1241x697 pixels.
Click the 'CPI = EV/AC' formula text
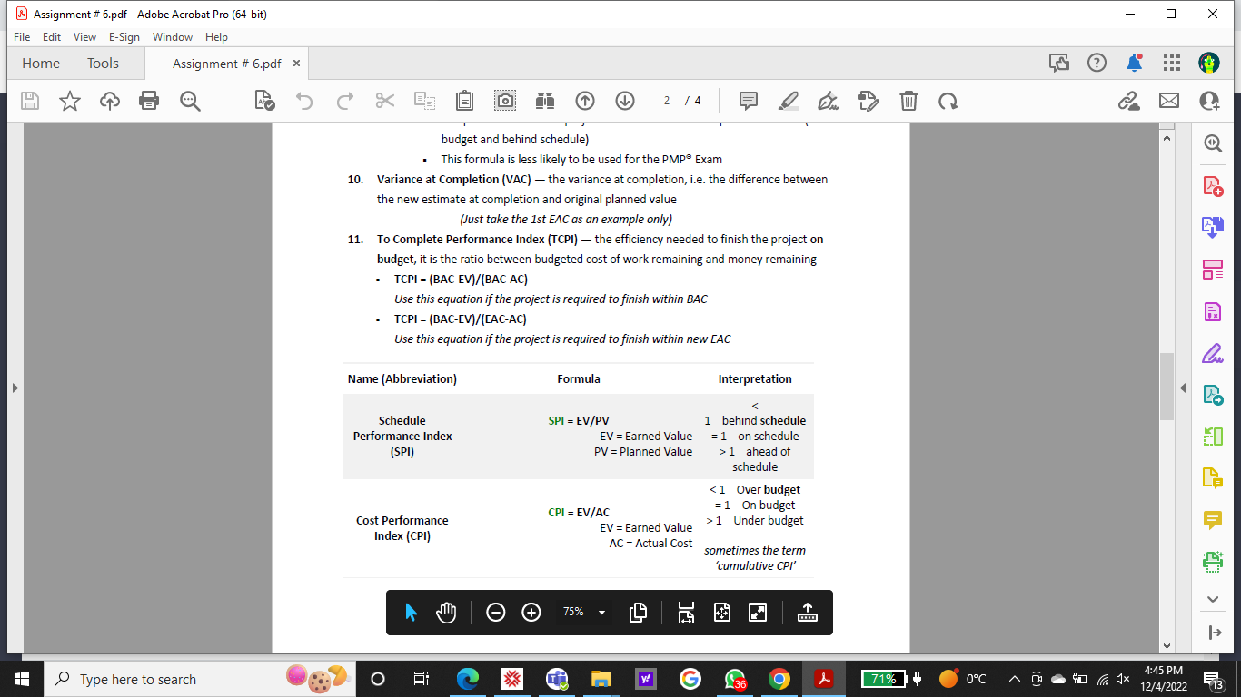pos(579,512)
